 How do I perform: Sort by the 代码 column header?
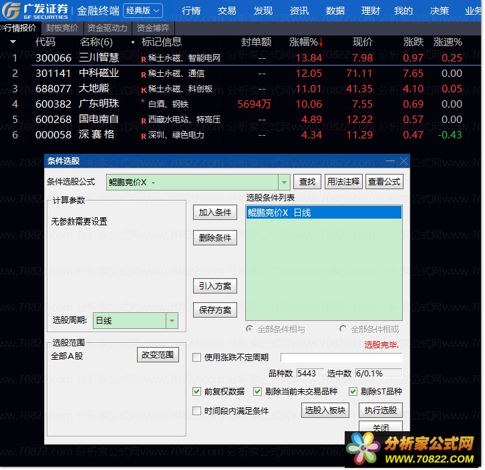[45, 42]
